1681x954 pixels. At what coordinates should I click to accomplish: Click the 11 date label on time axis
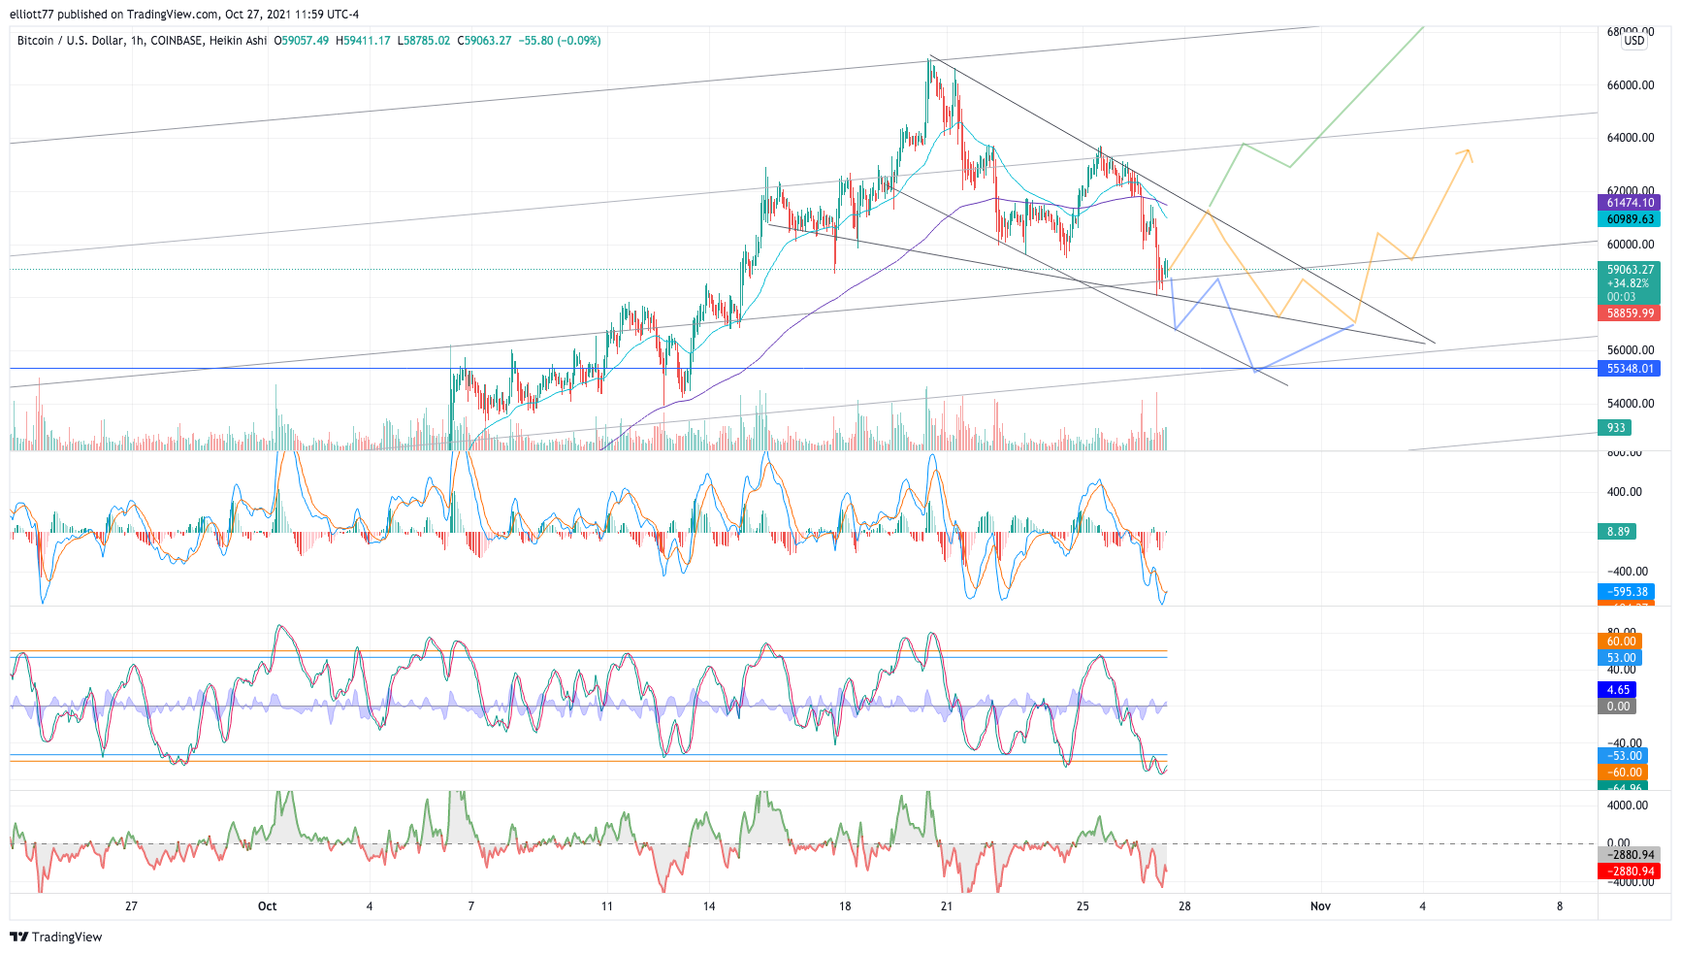(606, 906)
